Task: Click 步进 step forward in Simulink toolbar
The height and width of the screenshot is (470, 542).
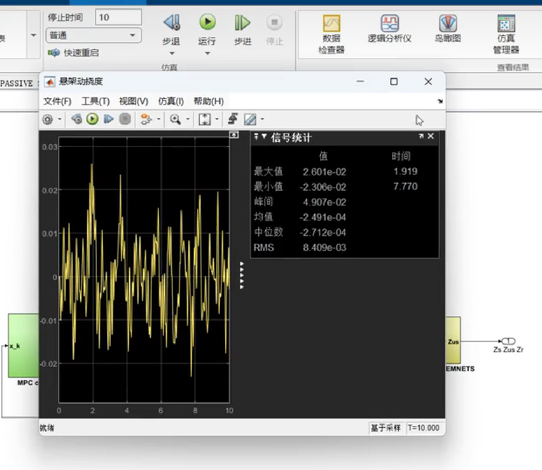Action: pos(243,30)
